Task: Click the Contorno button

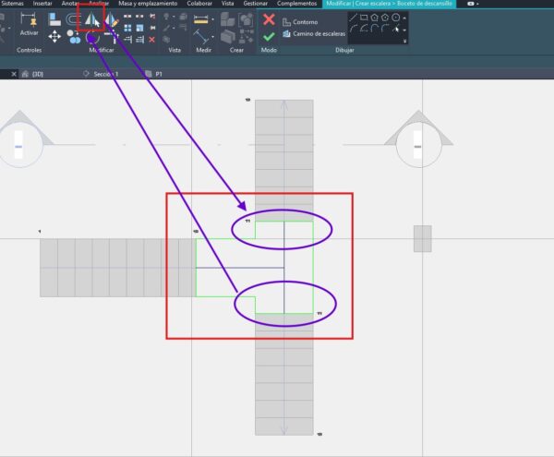Action: (304, 21)
